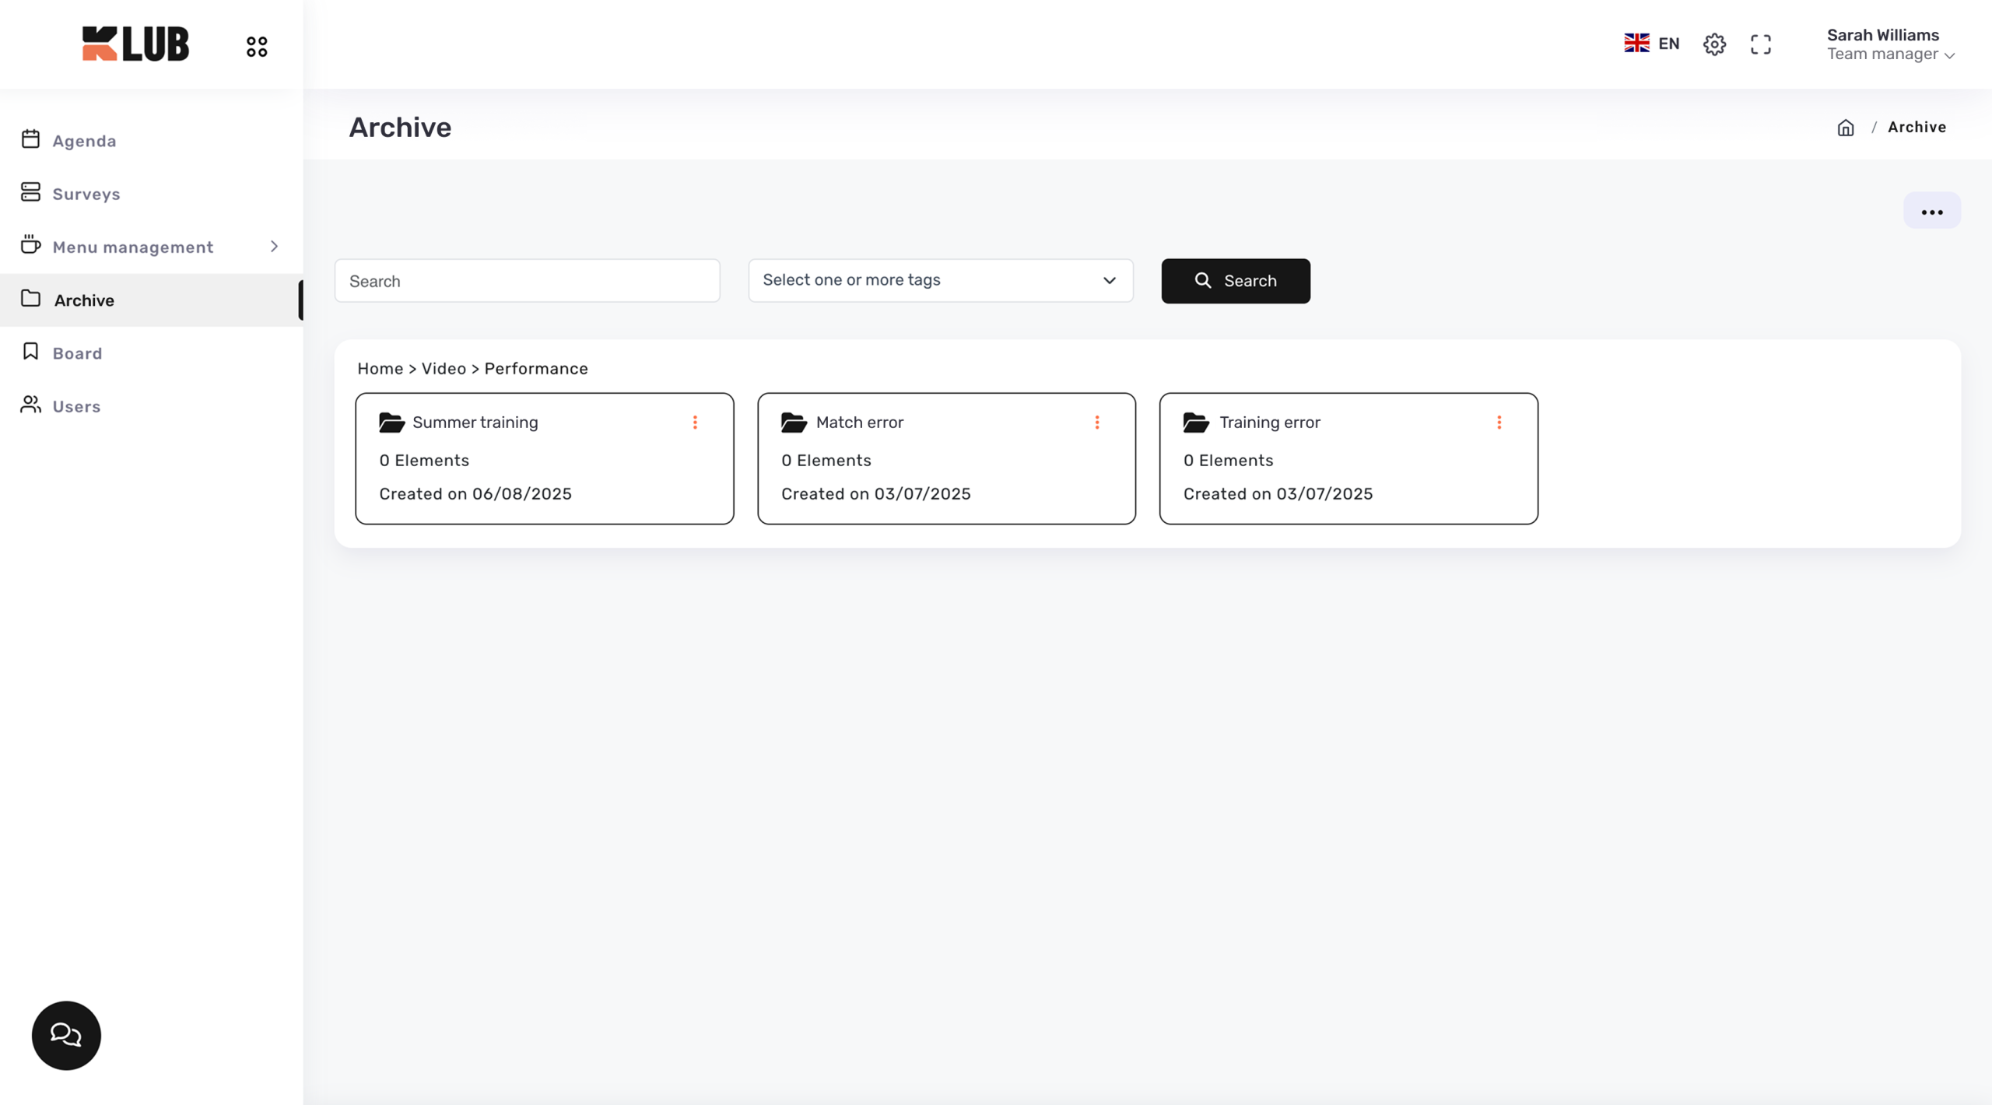The width and height of the screenshot is (1992, 1105).
Task: Click the horizontal ellipsis more actions button
Action: [1932, 212]
